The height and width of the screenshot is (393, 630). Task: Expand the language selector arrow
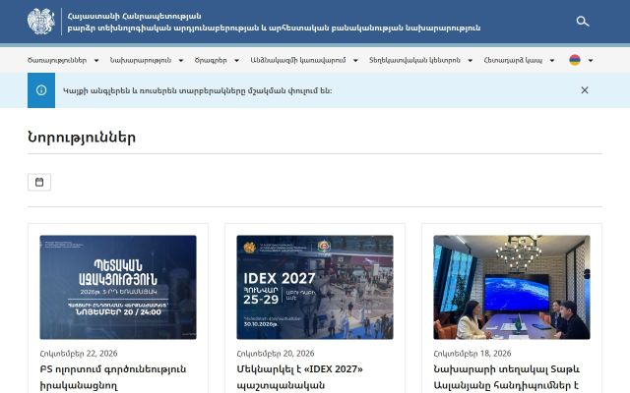[x=591, y=61]
